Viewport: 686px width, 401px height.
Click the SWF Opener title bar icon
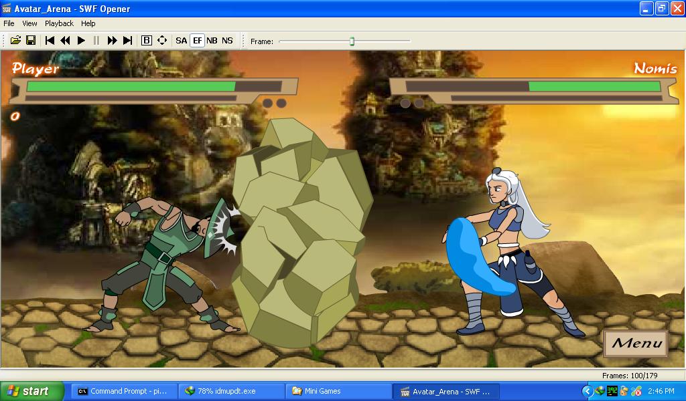coord(7,8)
